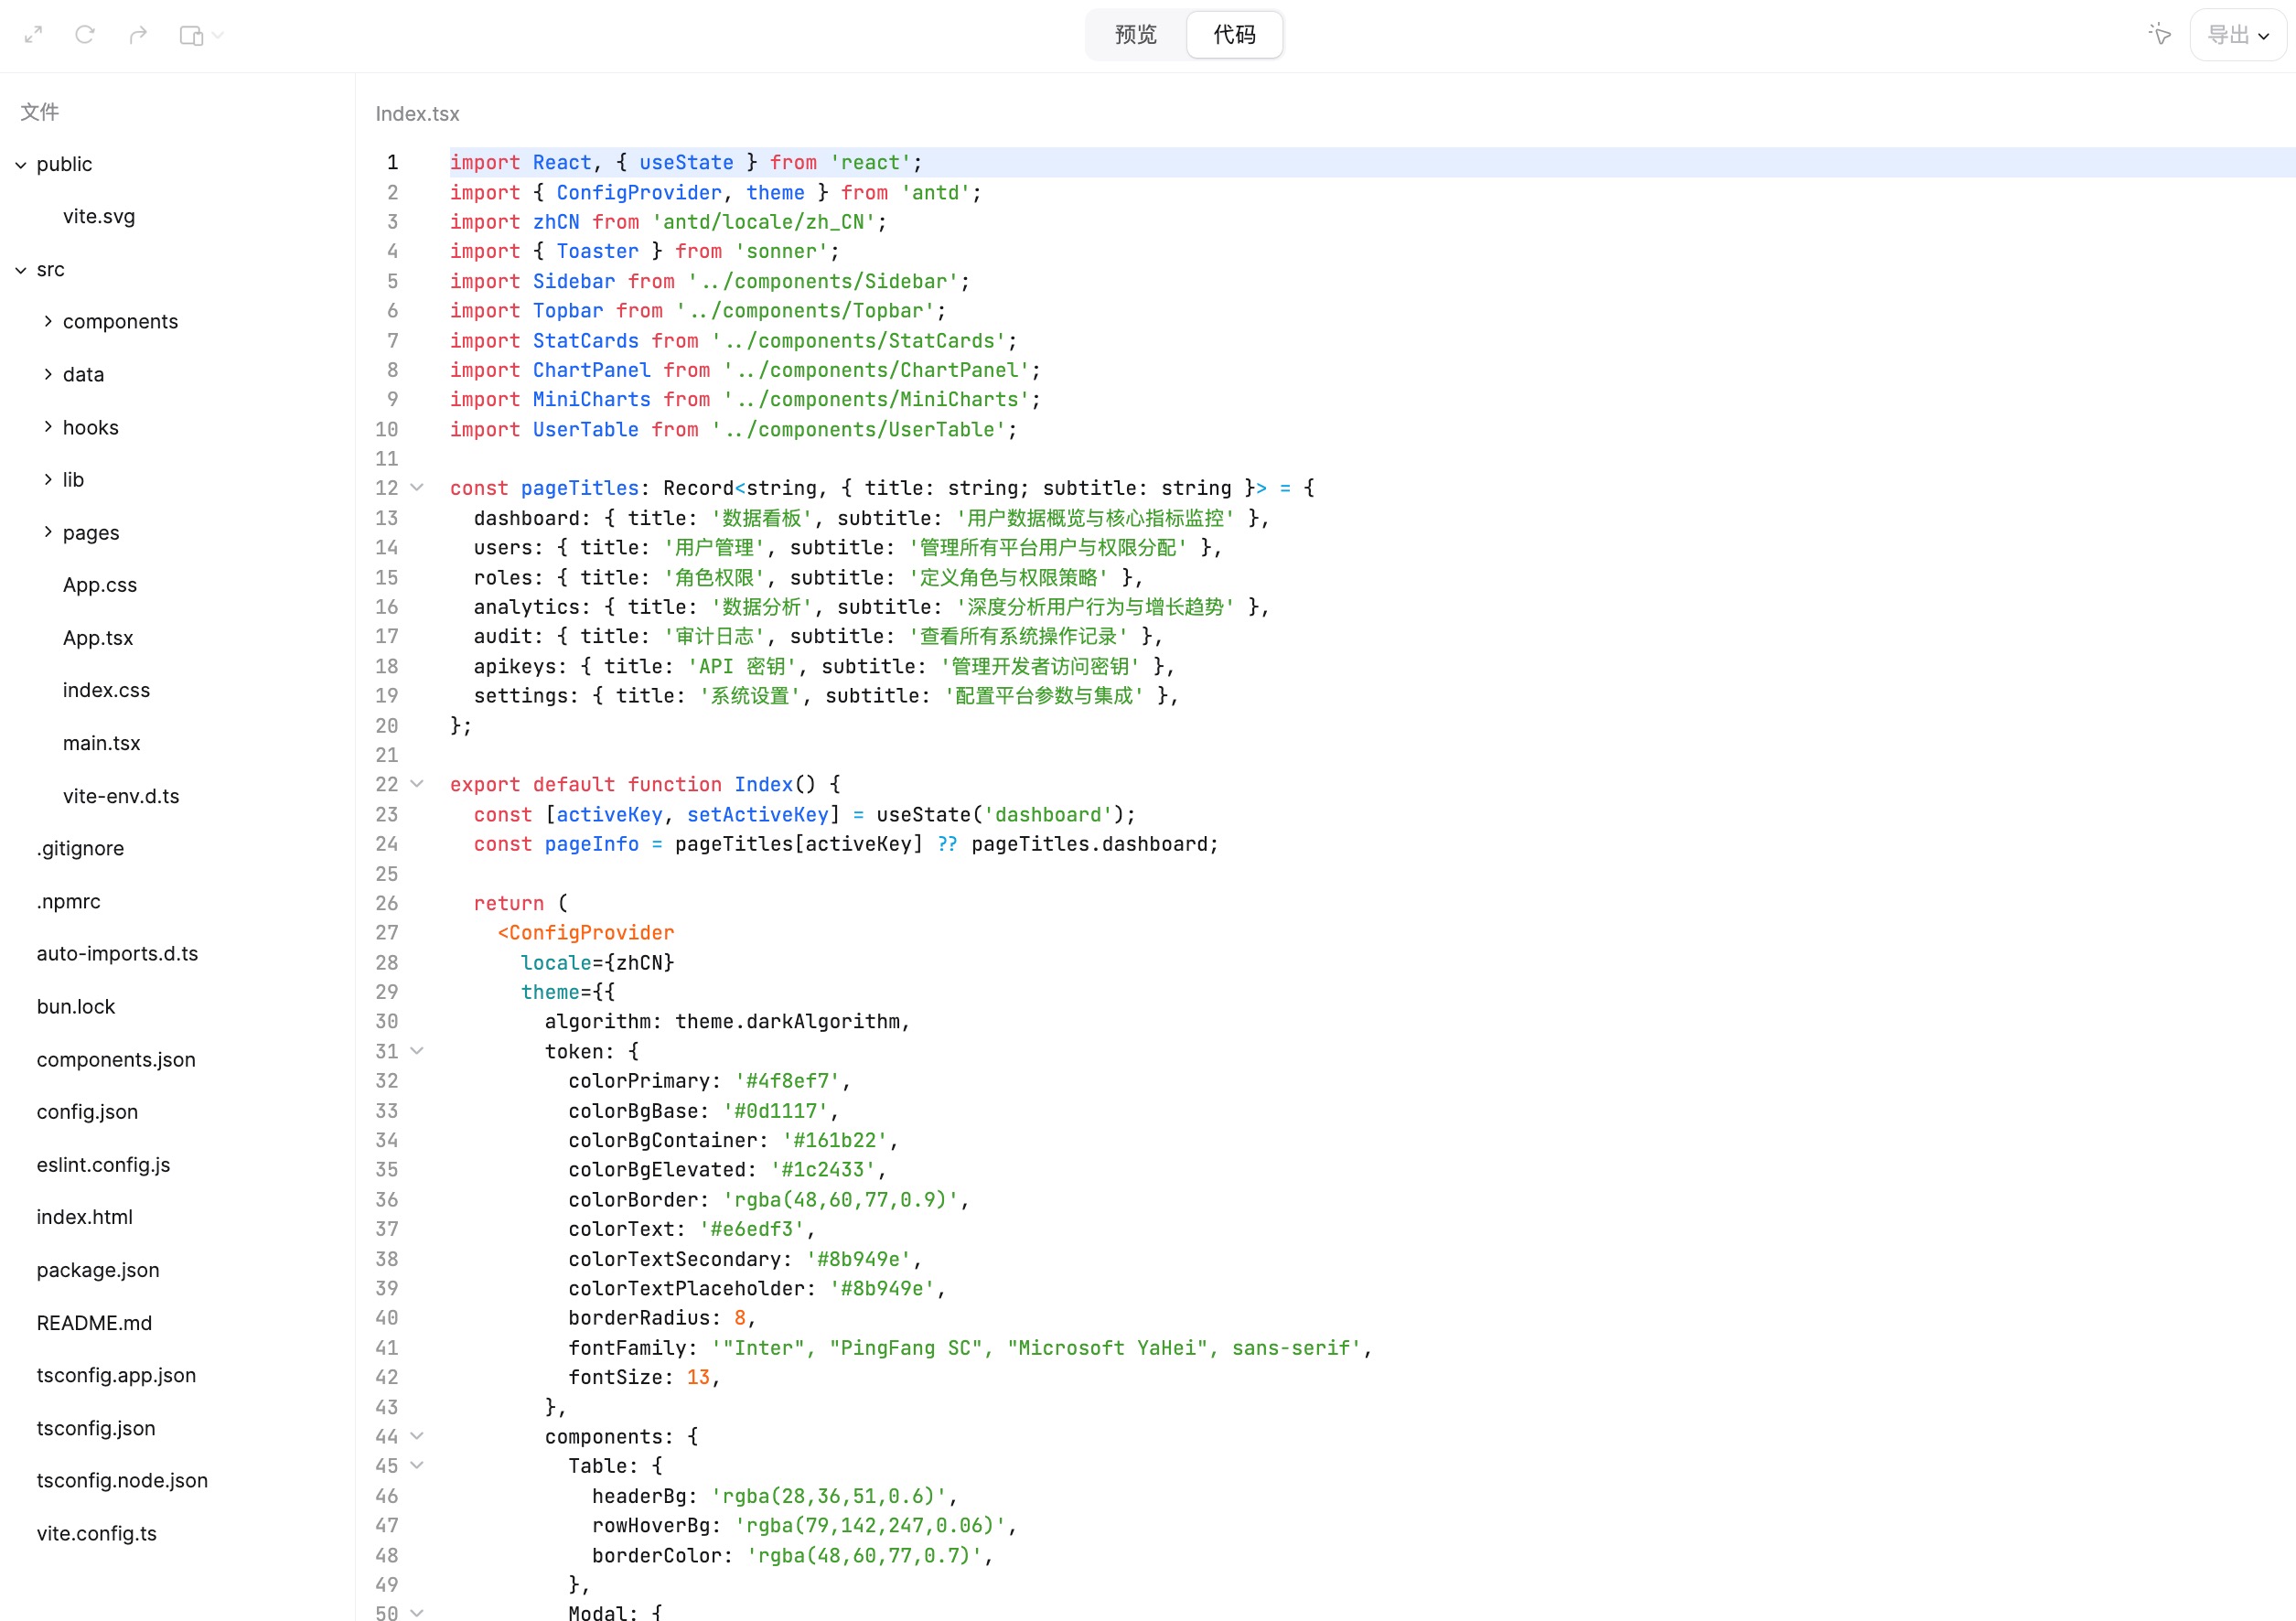
Task: Open tsconfig.node.json file
Action: pyautogui.click(x=122, y=1480)
